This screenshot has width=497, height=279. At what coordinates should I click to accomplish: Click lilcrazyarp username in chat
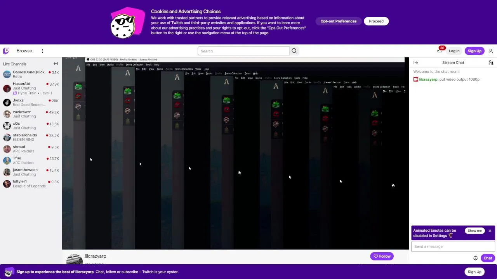(x=428, y=79)
